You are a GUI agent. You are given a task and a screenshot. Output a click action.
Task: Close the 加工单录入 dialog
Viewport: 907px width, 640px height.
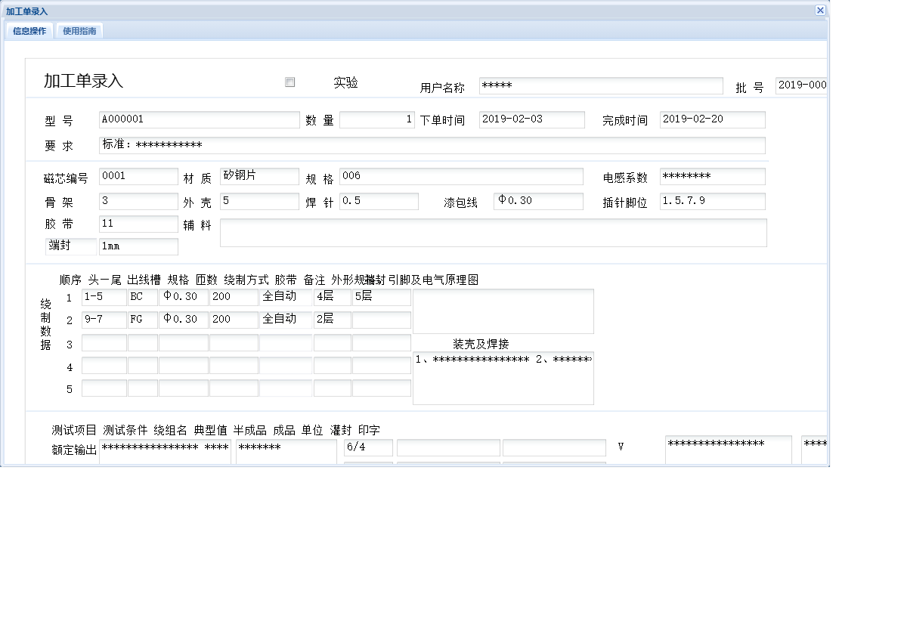[x=820, y=11]
